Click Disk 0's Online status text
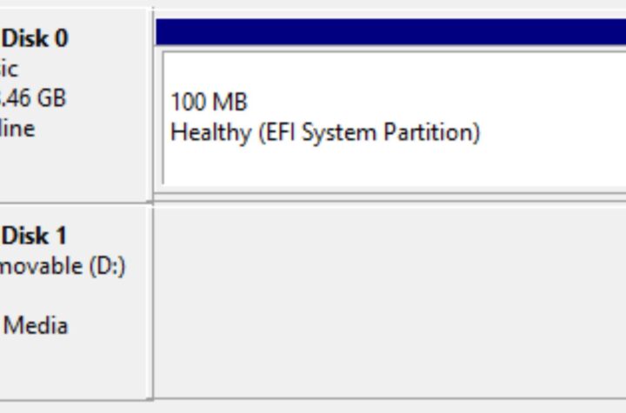This screenshot has height=413, width=626. coord(17,129)
